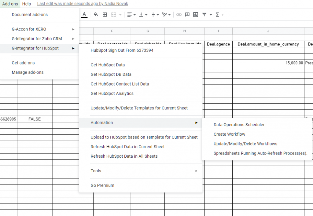Open the horizontal align tool
The height and width of the screenshot is (216, 313).
click(x=131, y=15)
